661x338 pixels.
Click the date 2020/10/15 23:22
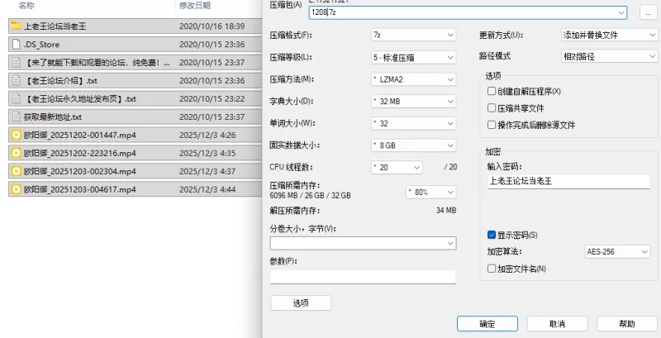pos(212,98)
